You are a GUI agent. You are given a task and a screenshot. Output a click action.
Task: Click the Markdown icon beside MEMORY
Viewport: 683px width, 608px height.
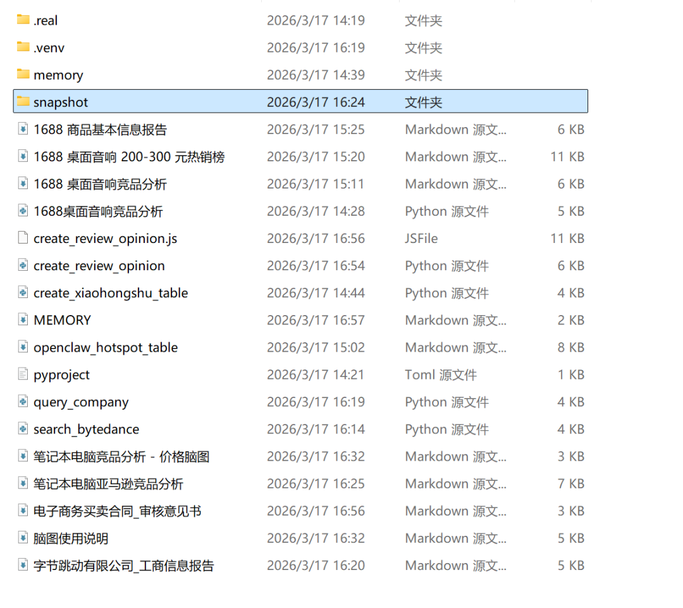pyautogui.click(x=23, y=320)
